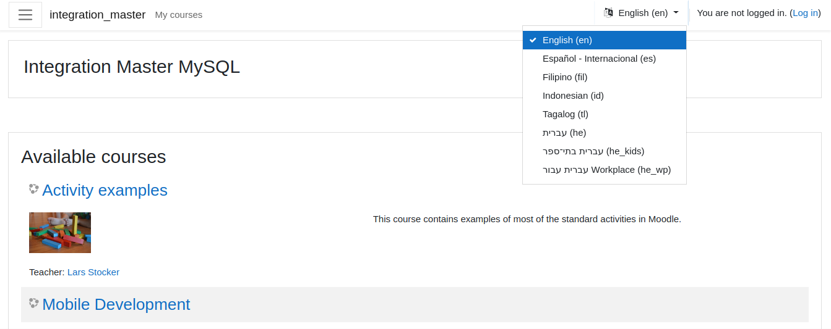The height and width of the screenshot is (329, 831).
Task: Collapse the English (en) language dropdown
Action: (641, 12)
